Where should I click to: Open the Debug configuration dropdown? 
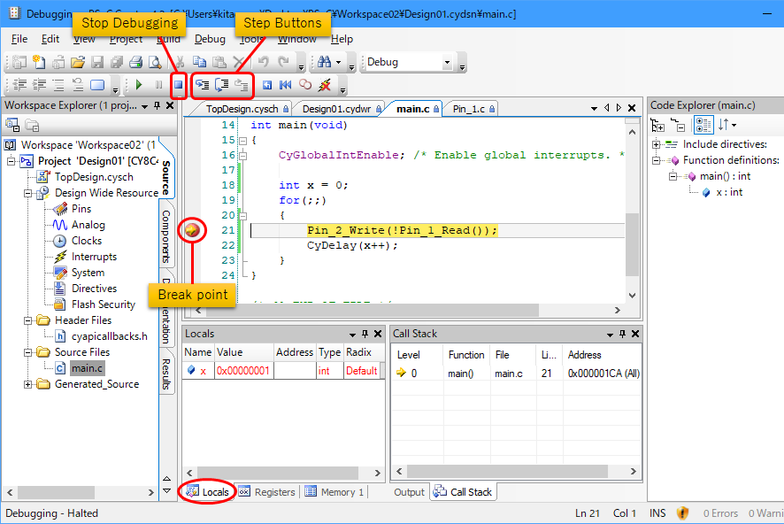tap(447, 63)
